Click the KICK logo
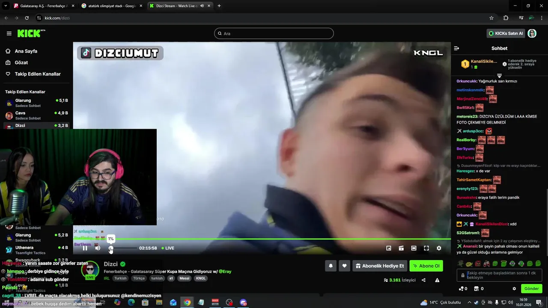The height and width of the screenshot is (308, 548). (x=31, y=33)
